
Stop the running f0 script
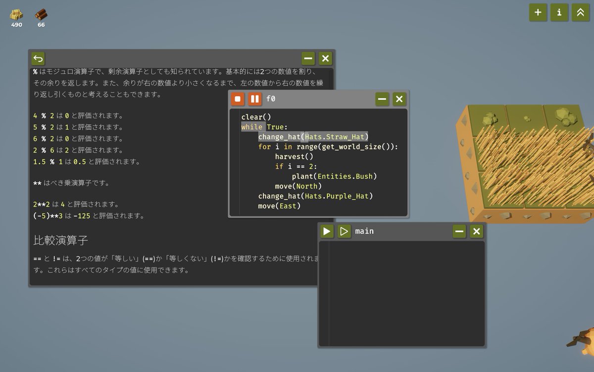238,99
